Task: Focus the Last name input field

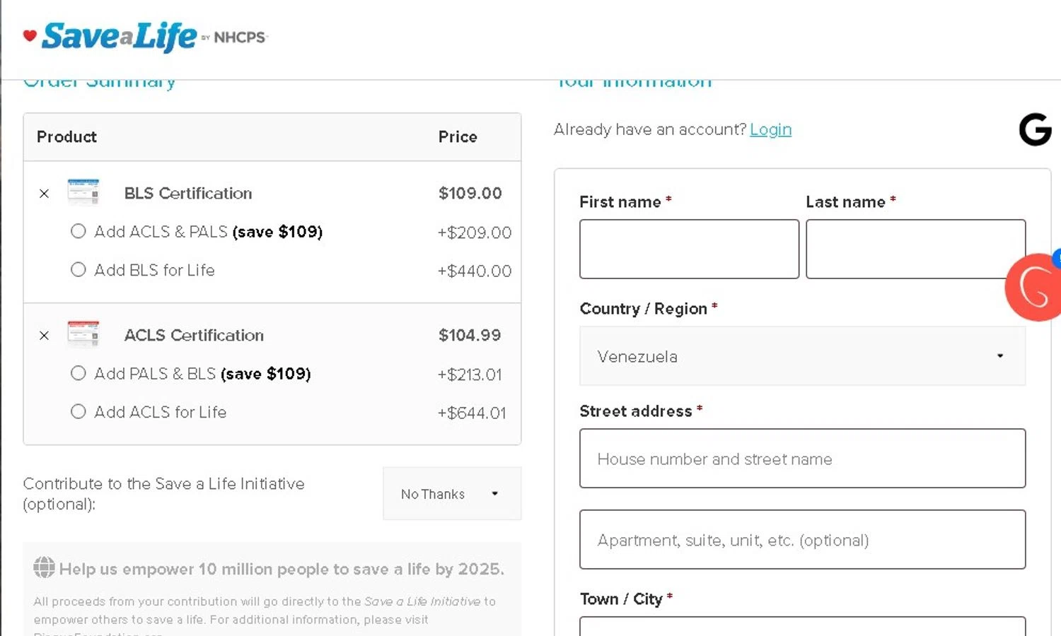Action: point(915,249)
